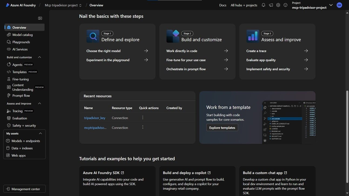Image resolution: width=349 pixels, height=196 pixels.
Task: Click All hubs + projects link
Action: [244, 5]
